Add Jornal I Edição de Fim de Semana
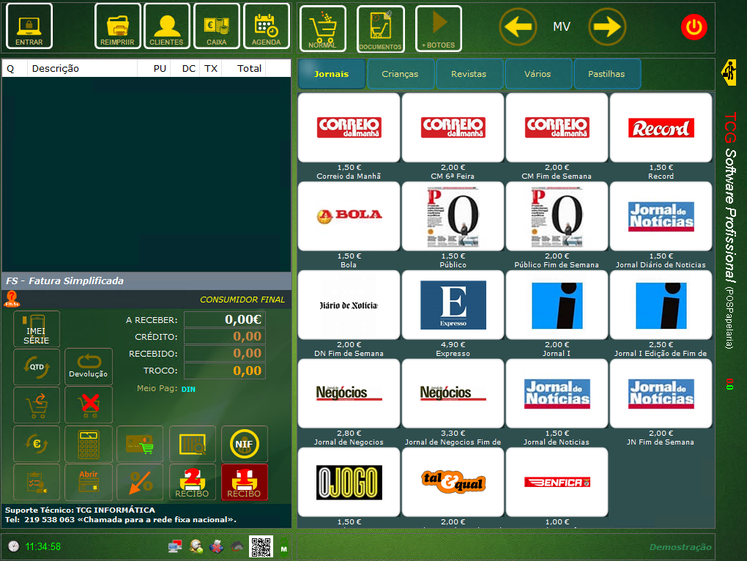Screen dimensions: 747x561 coord(661,305)
